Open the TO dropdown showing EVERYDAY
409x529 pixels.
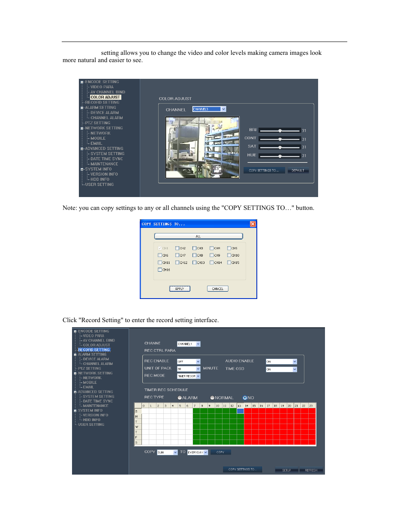pos(198,452)
